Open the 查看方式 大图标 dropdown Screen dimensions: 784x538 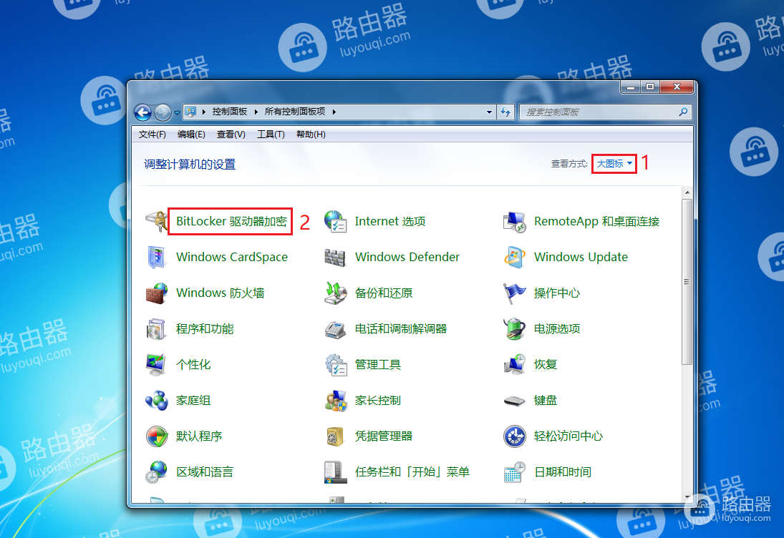[x=614, y=164]
